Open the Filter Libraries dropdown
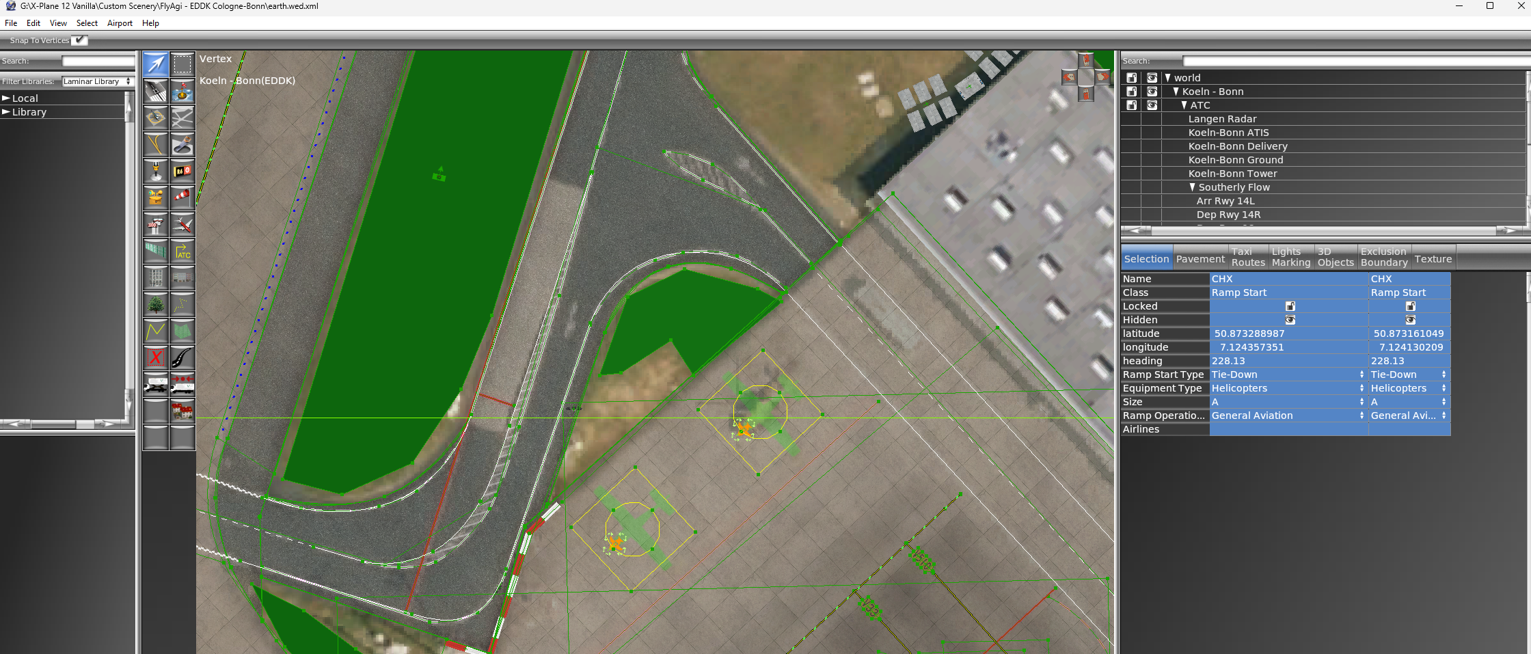1531x654 pixels. point(97,81)
